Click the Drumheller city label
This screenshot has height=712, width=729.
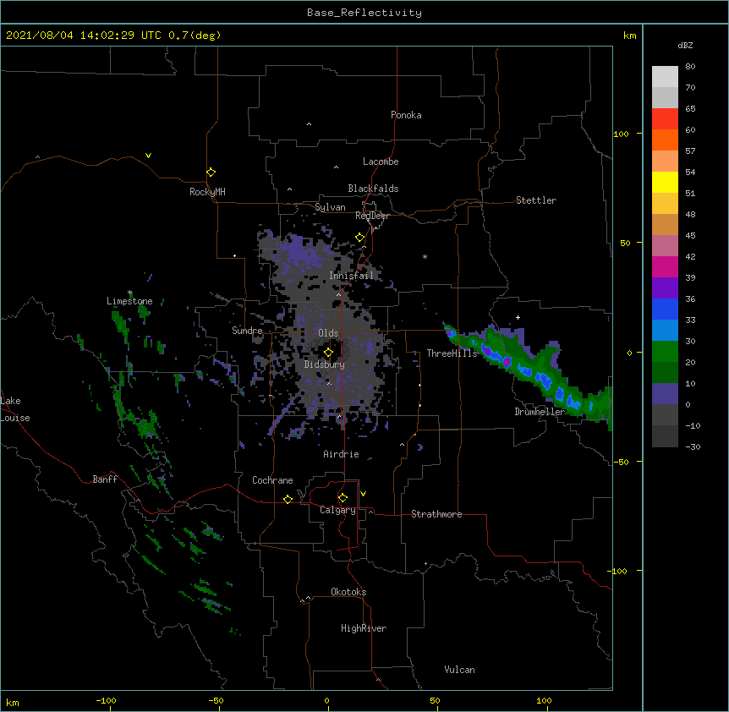click(540, 412)
